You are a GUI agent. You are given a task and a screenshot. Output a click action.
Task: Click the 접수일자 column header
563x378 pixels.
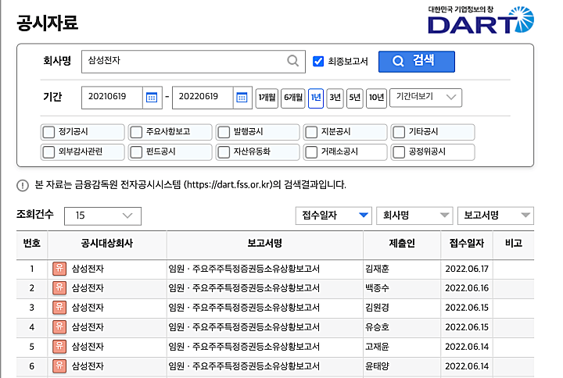(467, 244)
